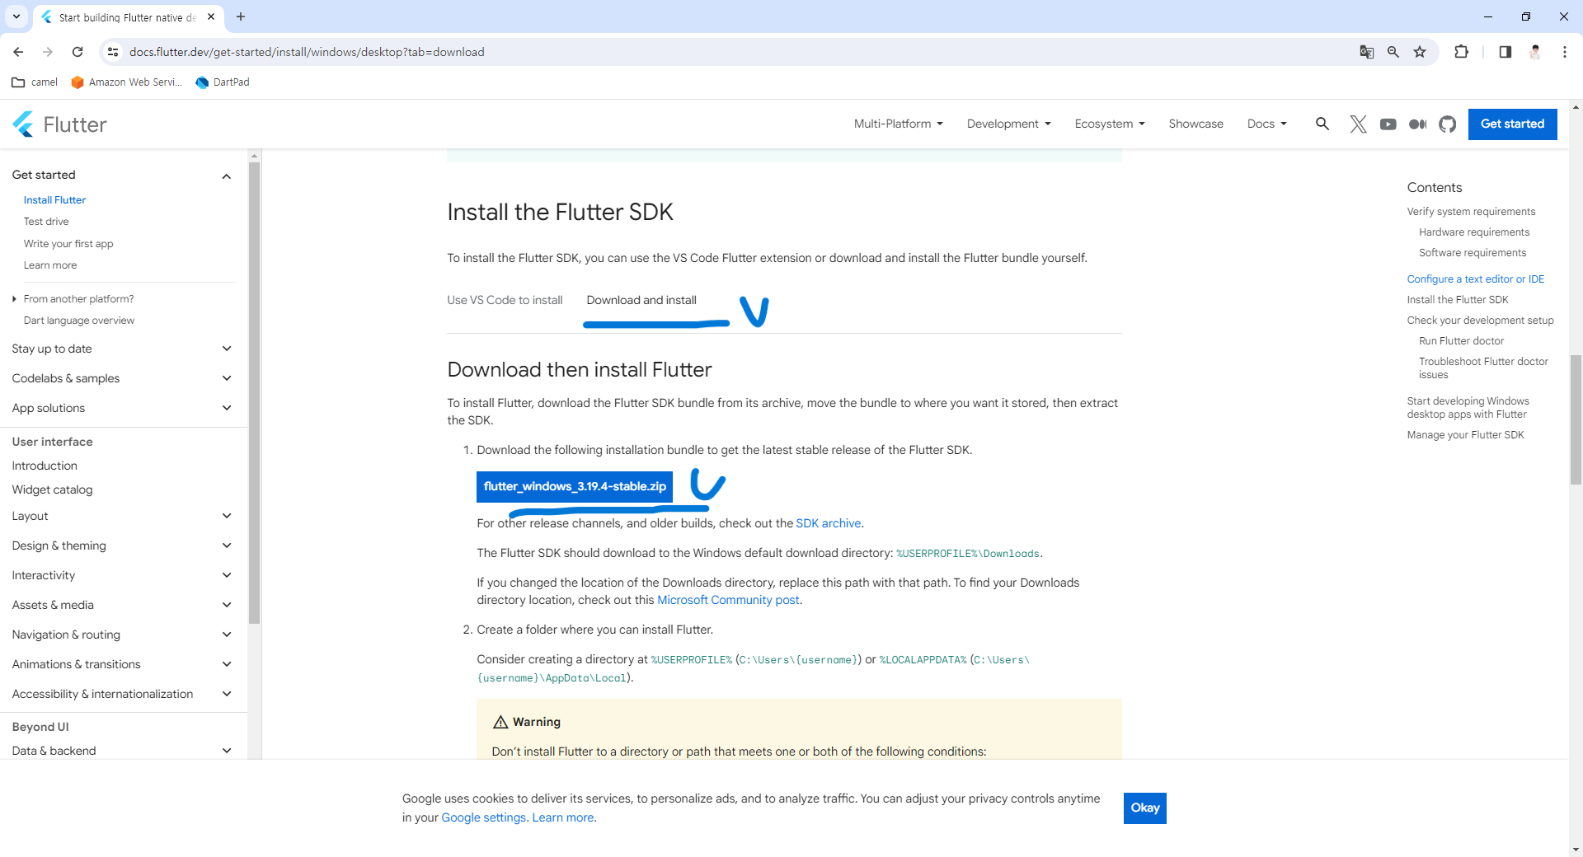Open the camel bookmarks folder

point(35,82)
